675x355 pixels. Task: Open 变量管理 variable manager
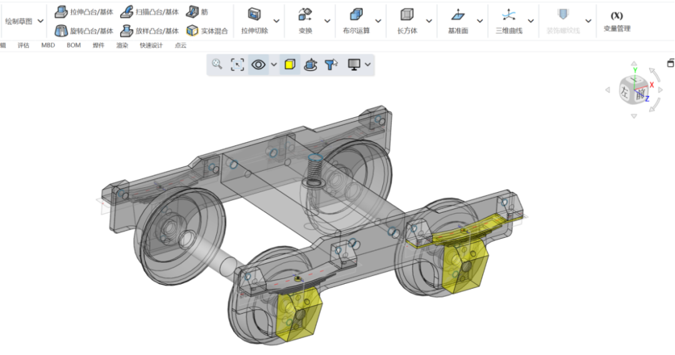[616, 21]
